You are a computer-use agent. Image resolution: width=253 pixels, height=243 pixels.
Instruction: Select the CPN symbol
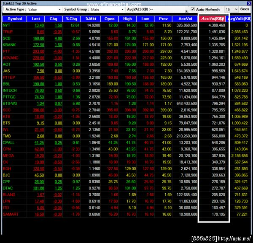[7, 149]
